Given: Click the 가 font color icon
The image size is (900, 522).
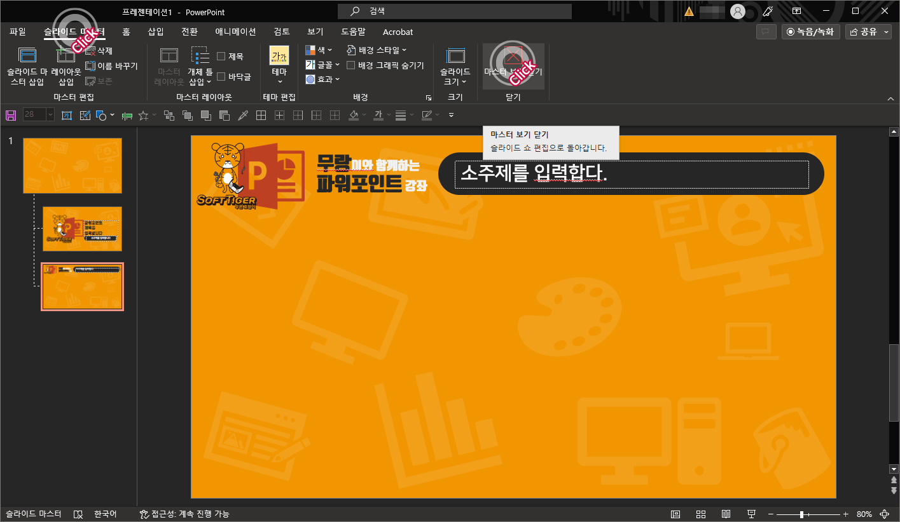Looking at the screenshot, I should pyautogui.click(x=378, y=115).
